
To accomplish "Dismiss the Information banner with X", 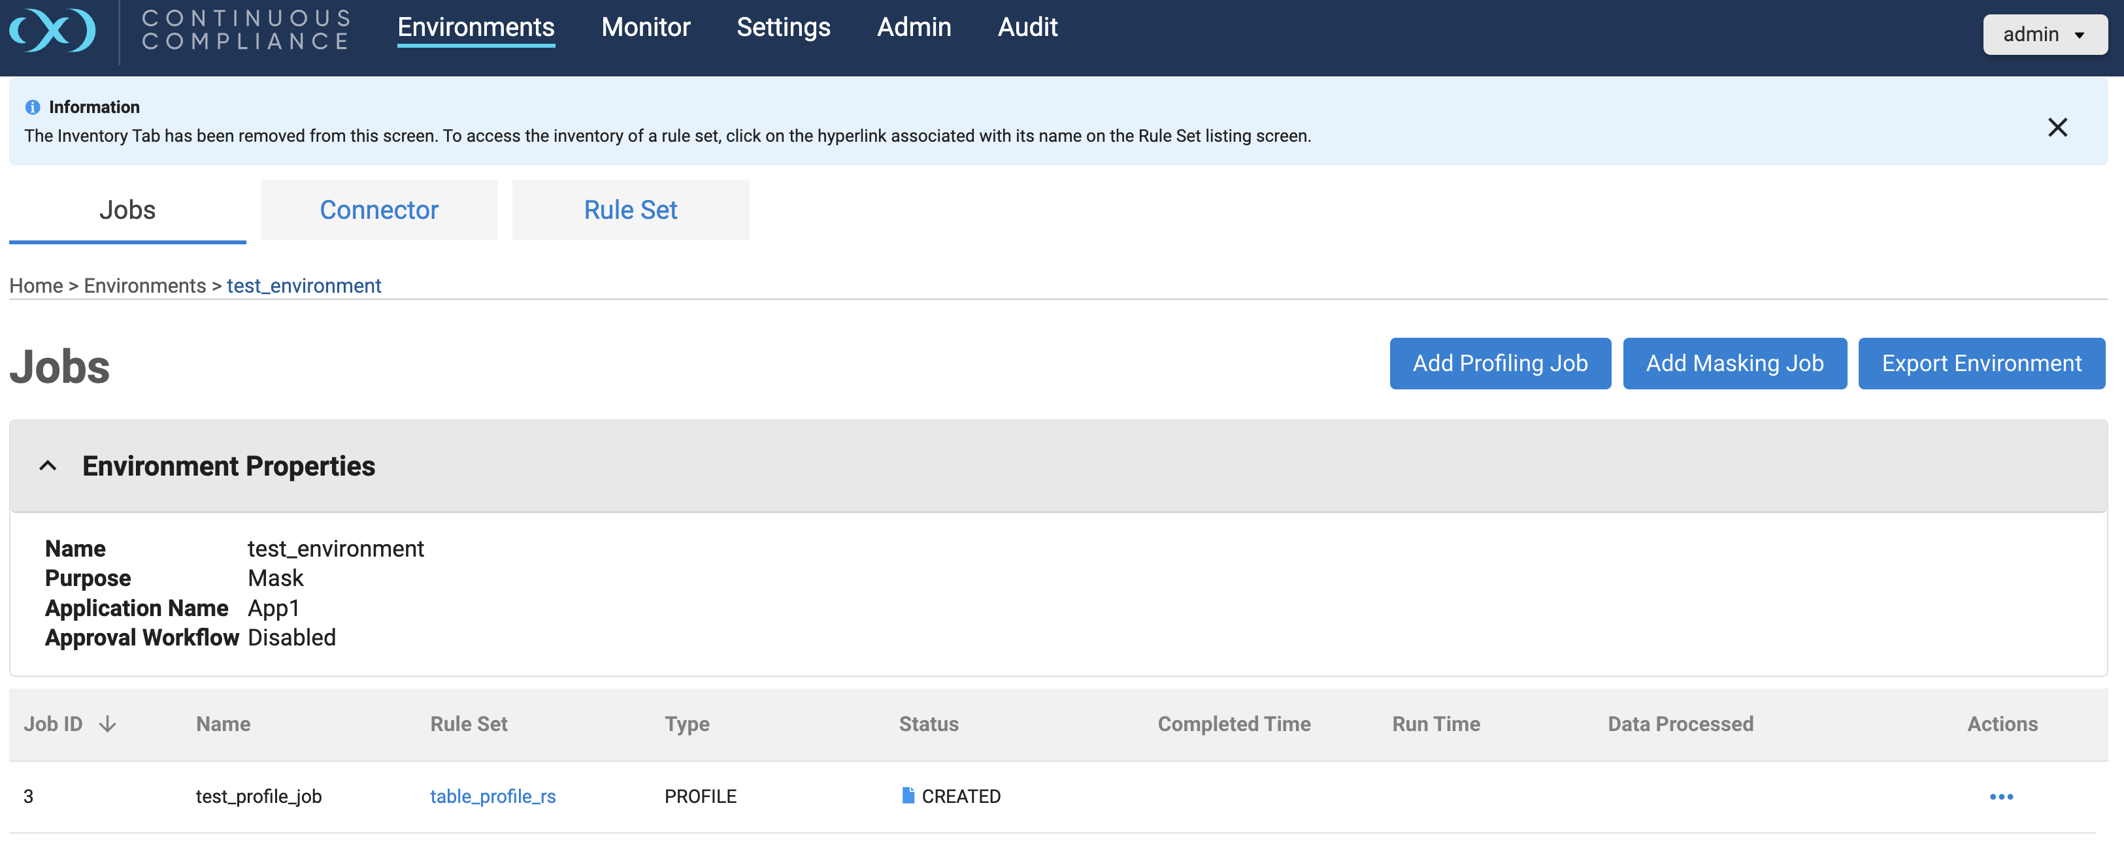I will click(x=2057, y=127).
